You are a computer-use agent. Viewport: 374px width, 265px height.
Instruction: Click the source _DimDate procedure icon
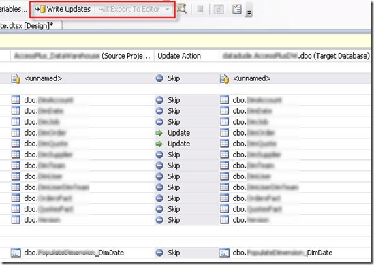(x=16, y=253)
